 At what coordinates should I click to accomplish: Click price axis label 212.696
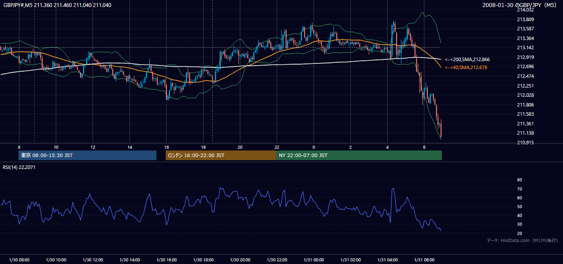pos(526,67)
